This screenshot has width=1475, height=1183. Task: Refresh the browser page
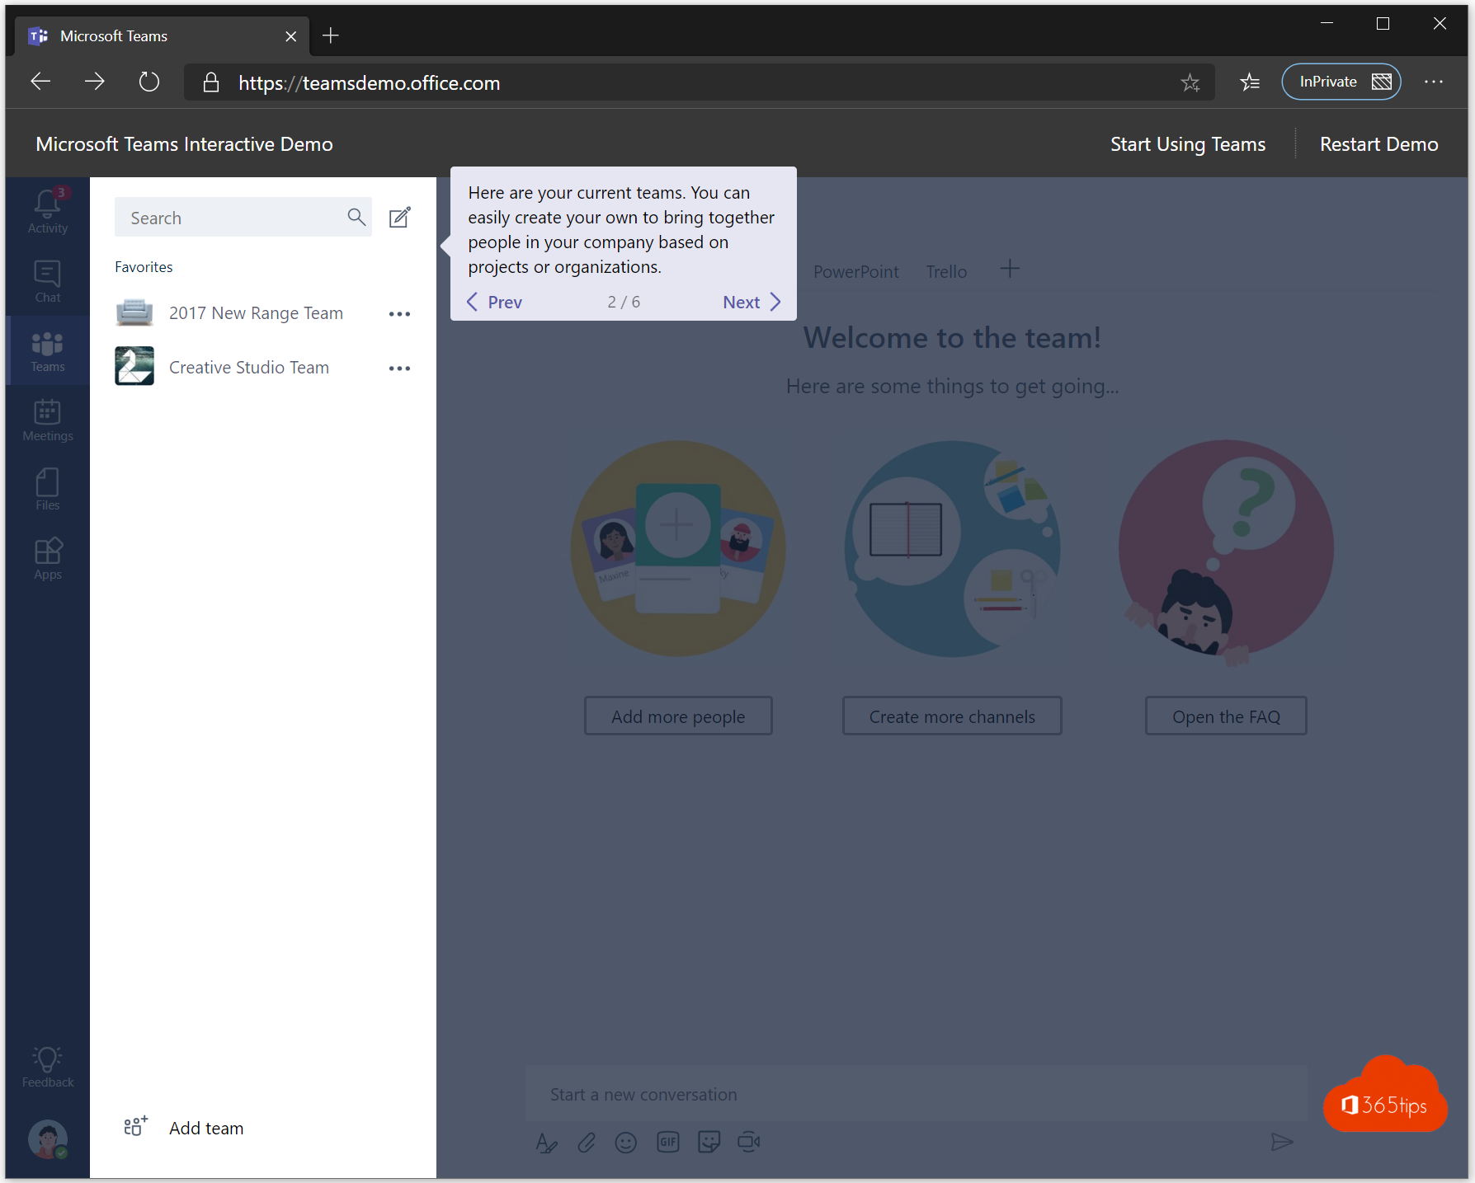(148, 82)
